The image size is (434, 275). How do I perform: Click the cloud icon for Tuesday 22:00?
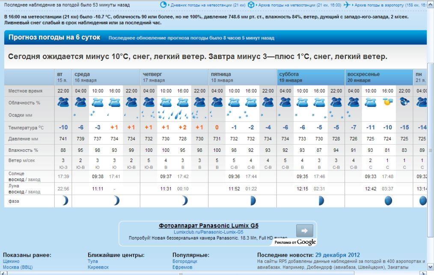[63, 102]
